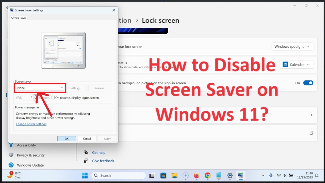The image size is (325, 183).
Task: Click the volume speaker tray icon
Action: point(284,175)
